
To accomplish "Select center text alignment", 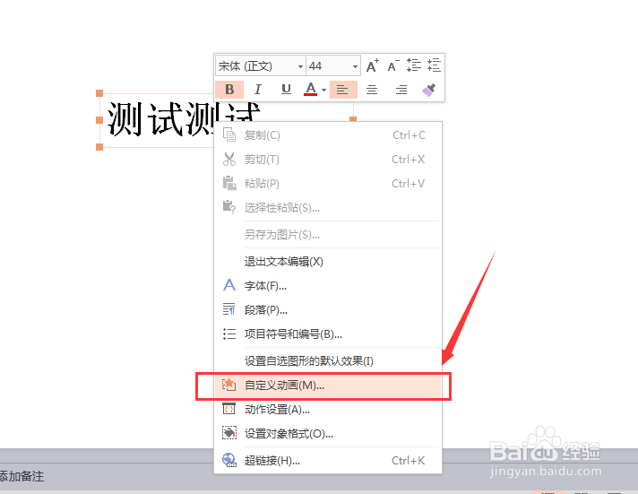I will point(372,89).
